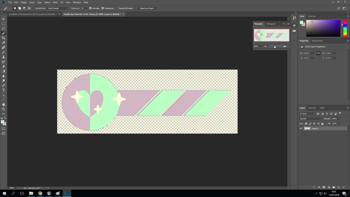Pick the Crop tool
Viewport: 350px width, 197px height.
pos(4,38)
